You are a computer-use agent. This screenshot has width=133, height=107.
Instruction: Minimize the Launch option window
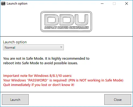coord(102,3)
